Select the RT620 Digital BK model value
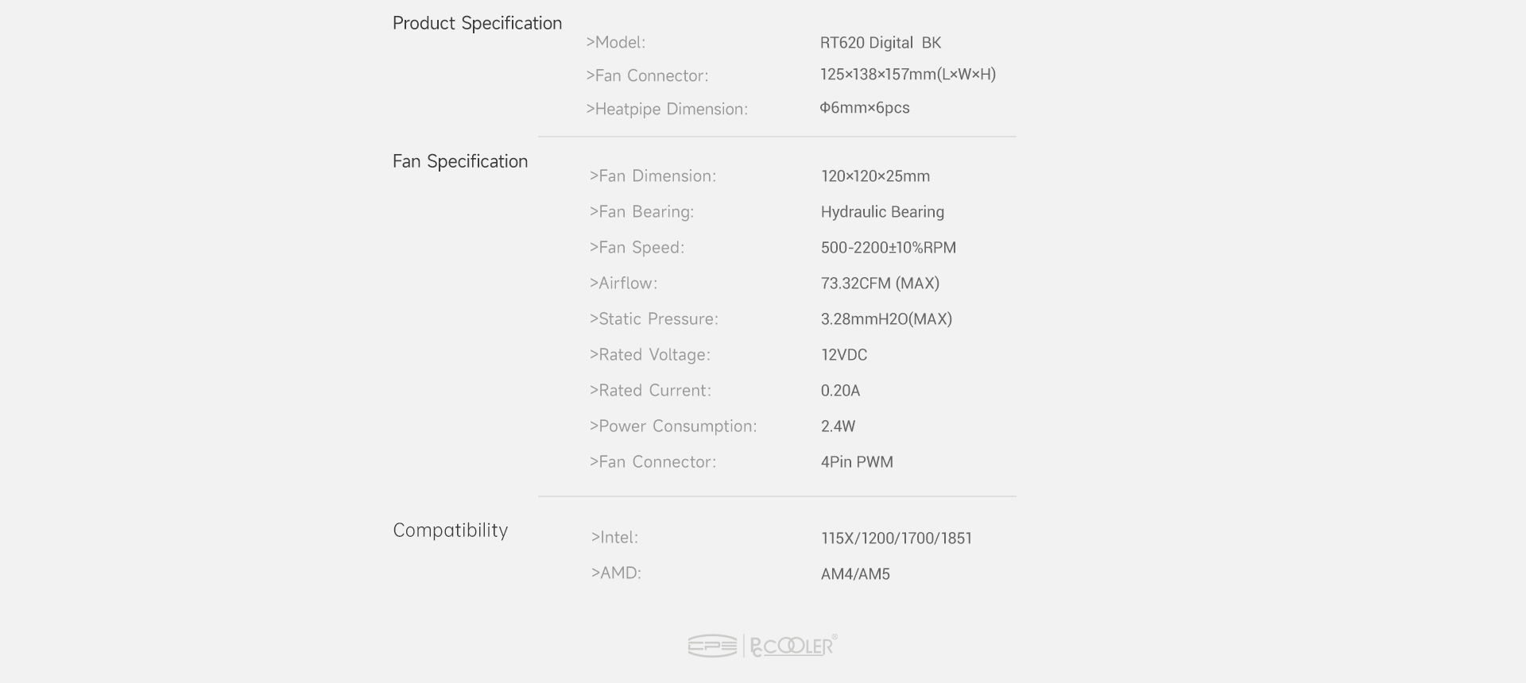 (x=880, y=43)
